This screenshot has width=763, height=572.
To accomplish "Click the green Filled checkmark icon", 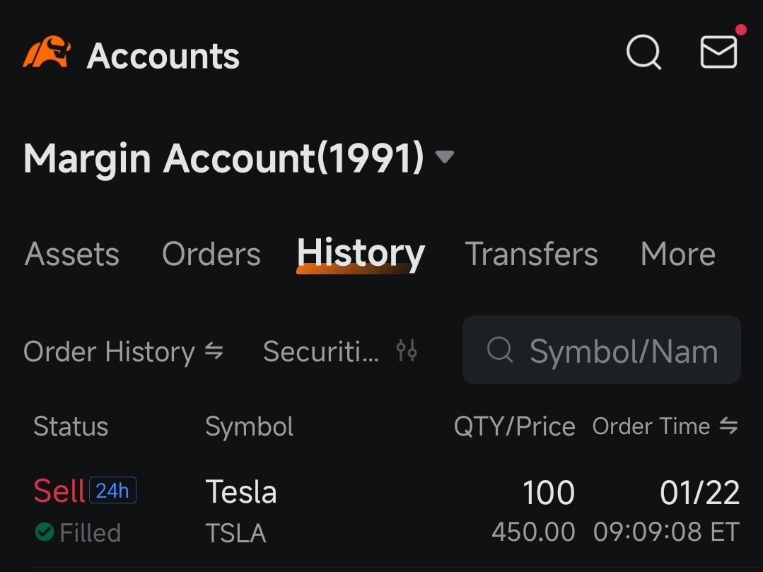I will coord(45,532).
